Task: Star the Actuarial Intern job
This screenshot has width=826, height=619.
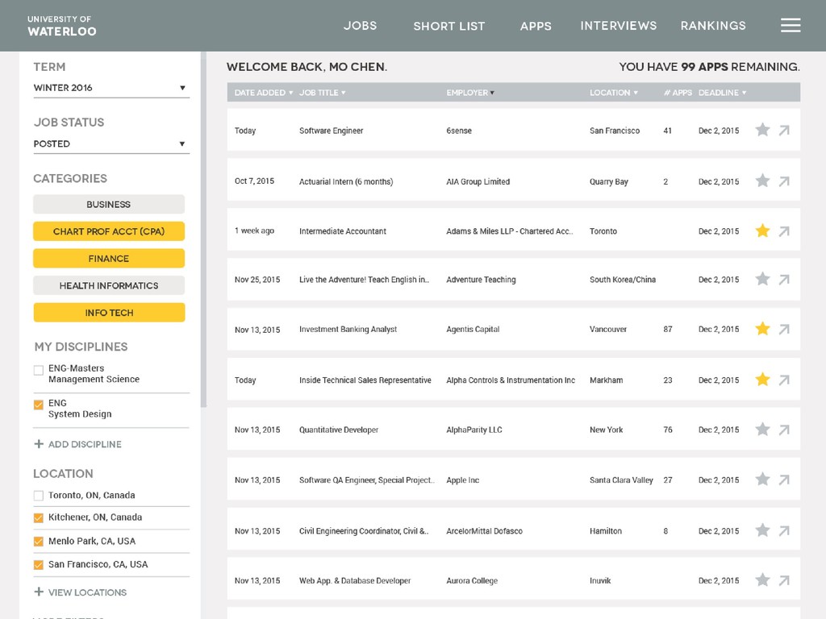Action: (762, 181)
